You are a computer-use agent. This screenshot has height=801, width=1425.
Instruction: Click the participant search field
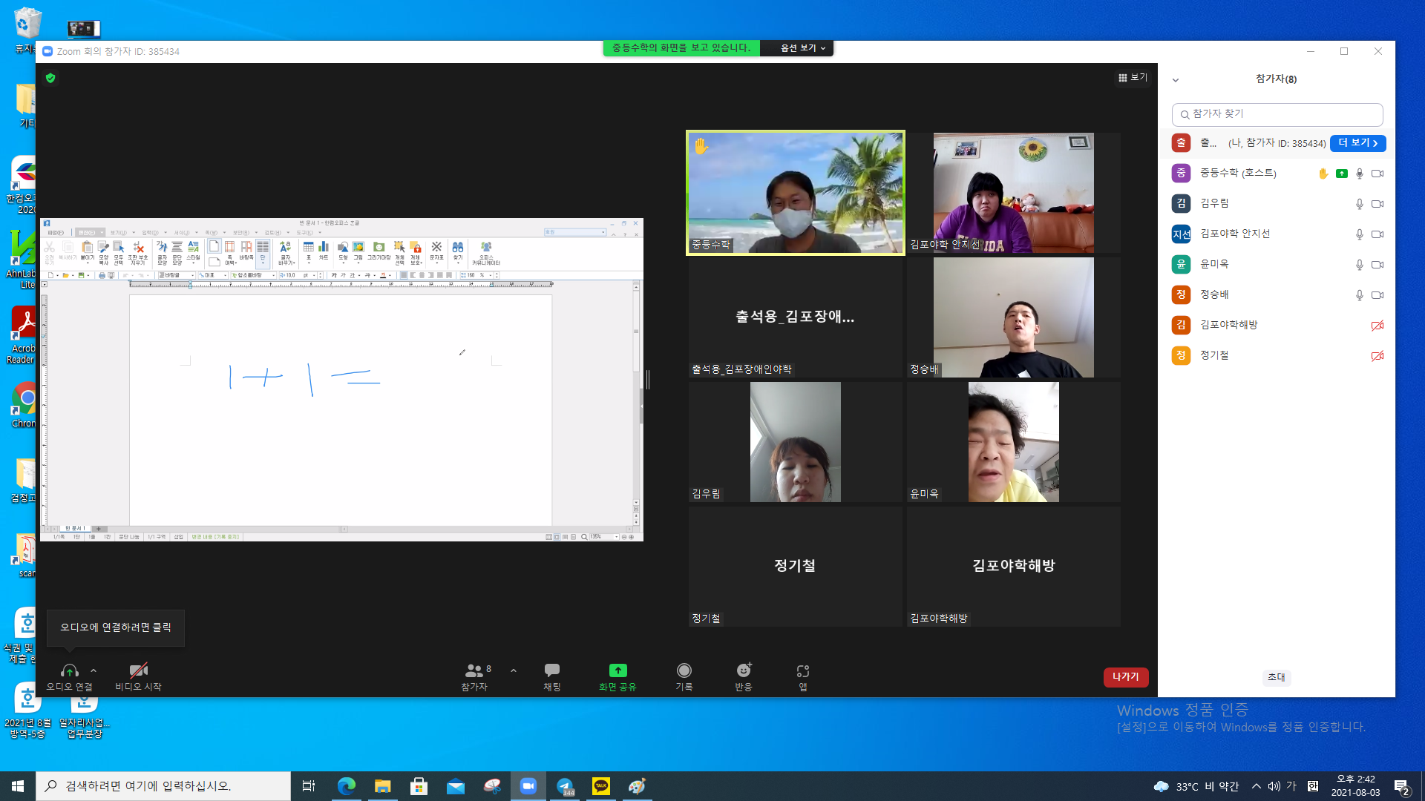[1277, 114]
